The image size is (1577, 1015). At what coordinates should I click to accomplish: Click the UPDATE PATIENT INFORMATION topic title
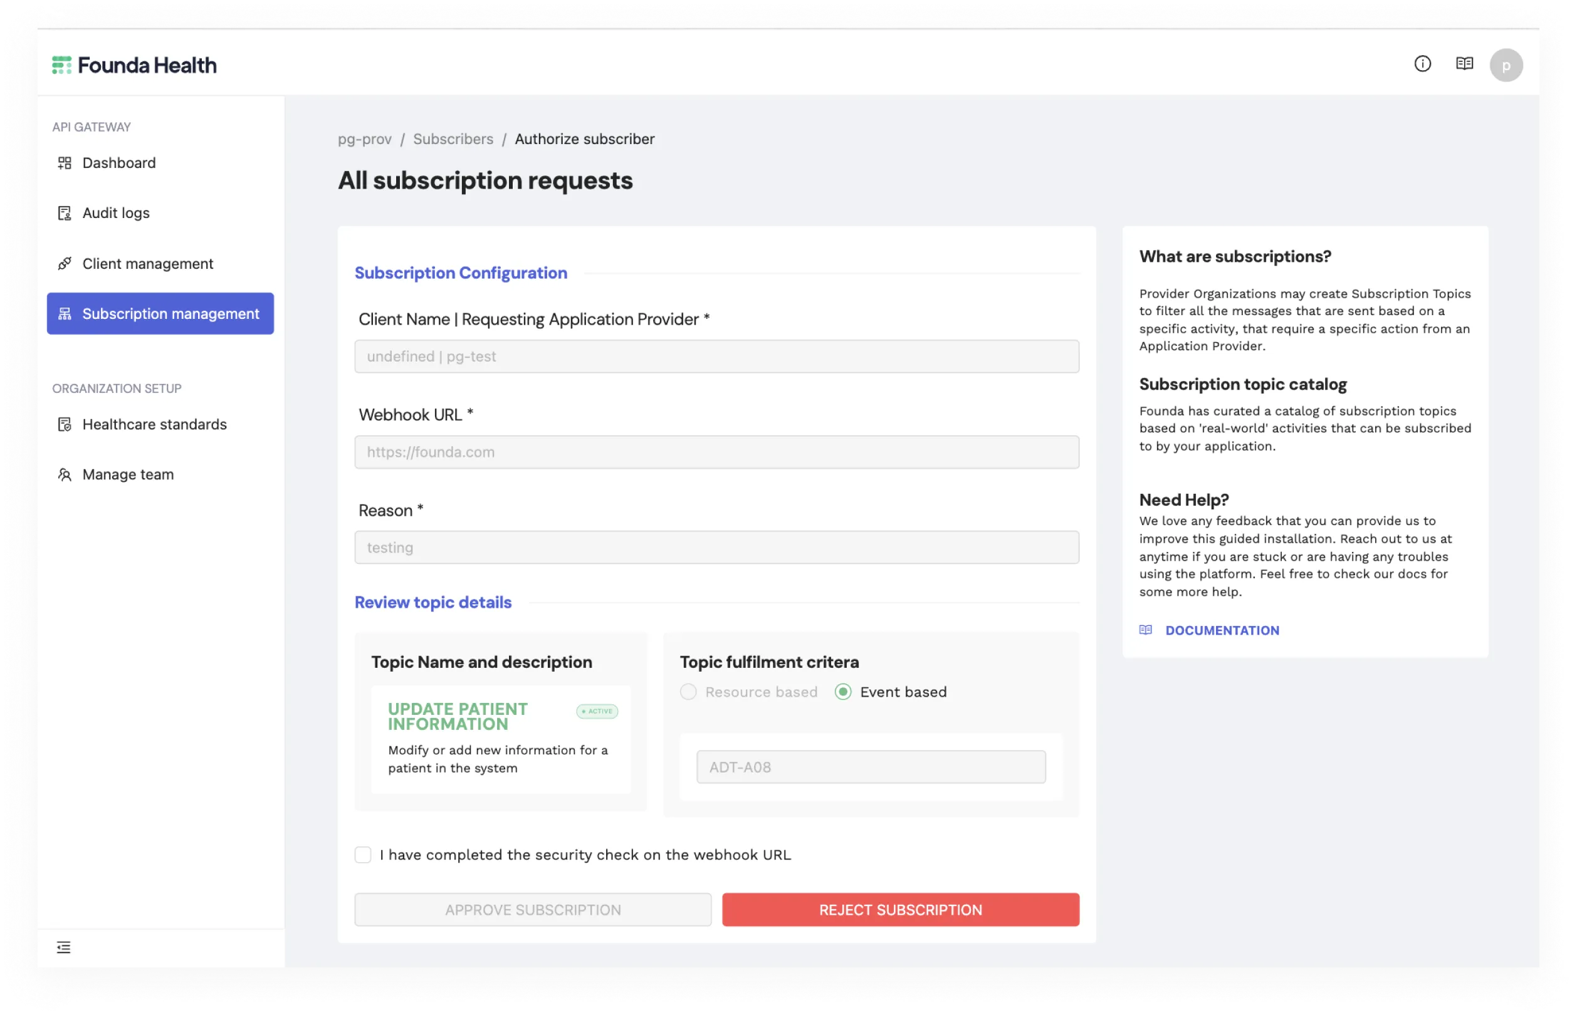pyautogui.click(x=458, y=716)
